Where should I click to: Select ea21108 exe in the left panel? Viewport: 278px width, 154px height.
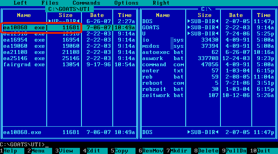[69, 52]
